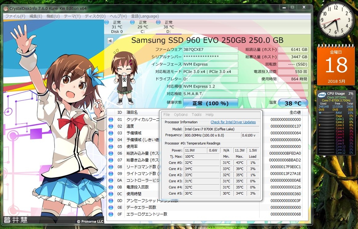Click the 項目名 column header

[x=132, y=112]
